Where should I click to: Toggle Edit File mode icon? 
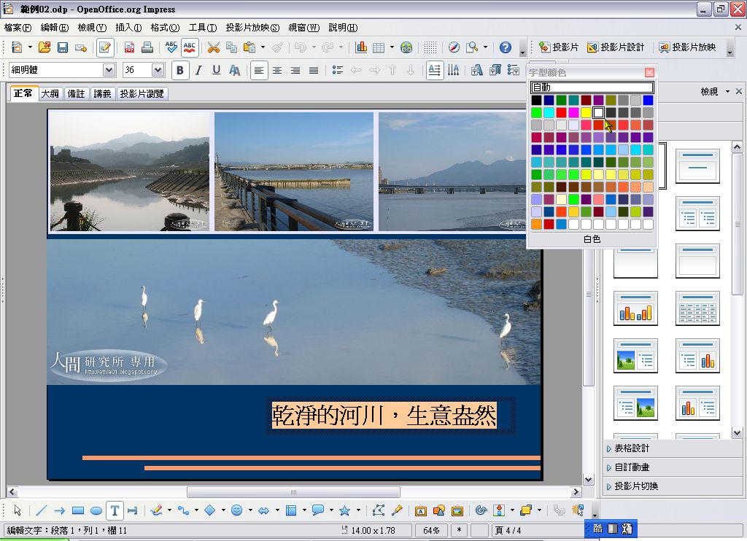click(x=105, y=47)
